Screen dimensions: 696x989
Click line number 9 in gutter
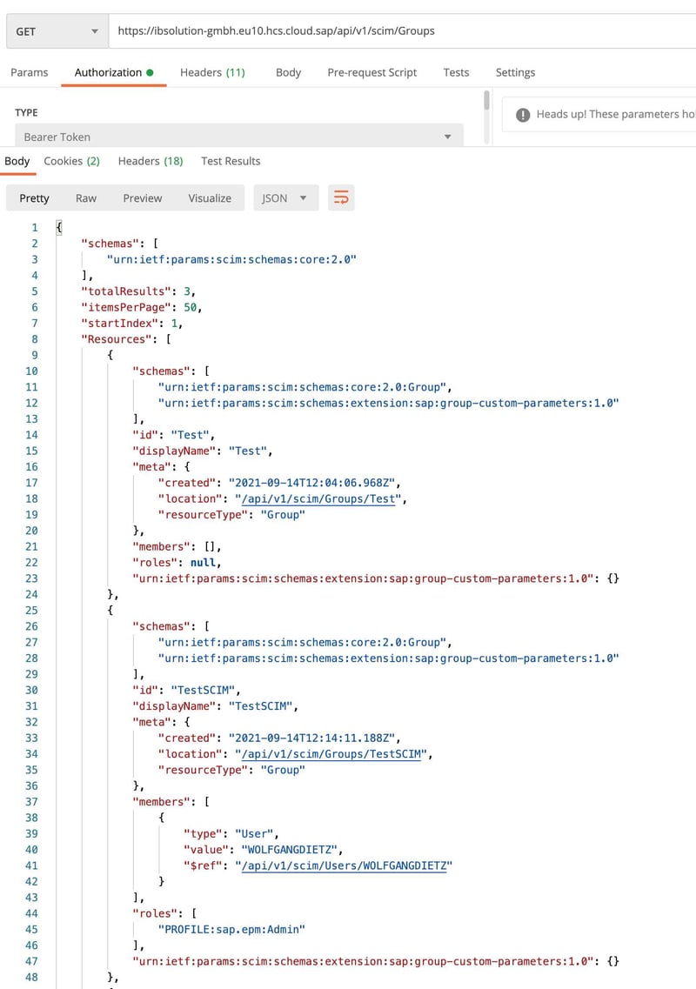click(x=35, y=355)
